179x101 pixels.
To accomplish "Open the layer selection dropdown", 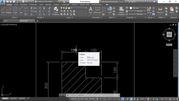I will 74,8.
